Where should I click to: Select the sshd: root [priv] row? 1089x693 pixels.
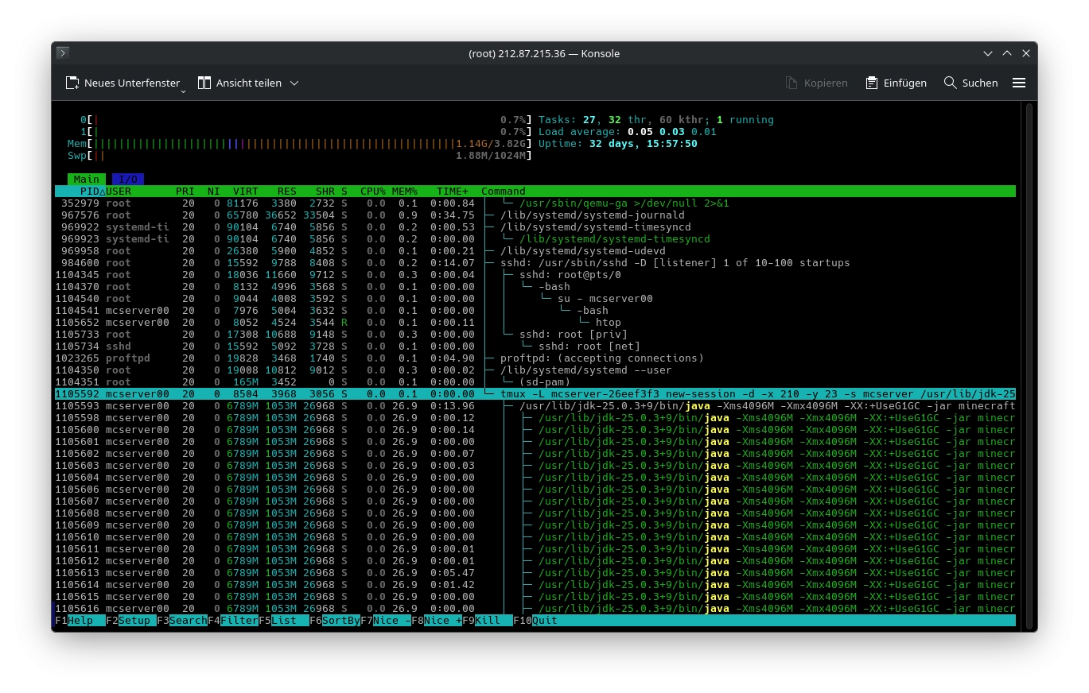point(535,335)
